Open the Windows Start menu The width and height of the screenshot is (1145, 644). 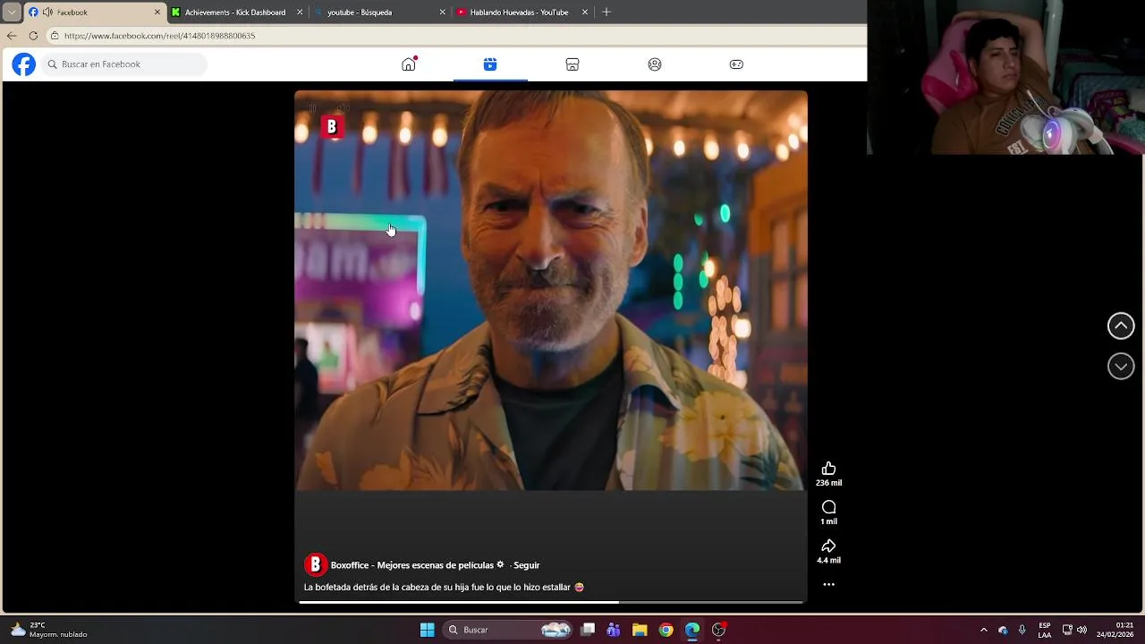click(428, 630)
